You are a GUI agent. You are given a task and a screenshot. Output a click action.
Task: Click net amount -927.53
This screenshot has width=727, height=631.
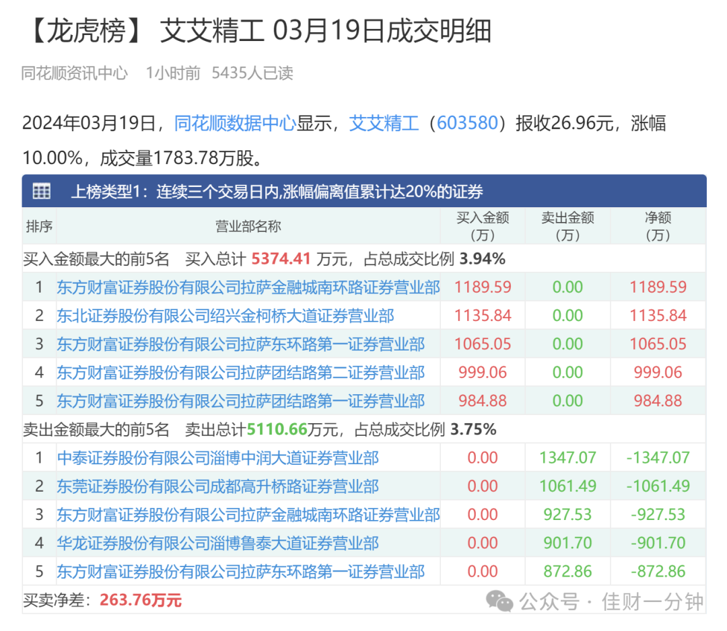[658, 515]
